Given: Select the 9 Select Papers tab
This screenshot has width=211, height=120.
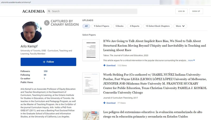Looking at the screenshot, I should click(102, 26).
